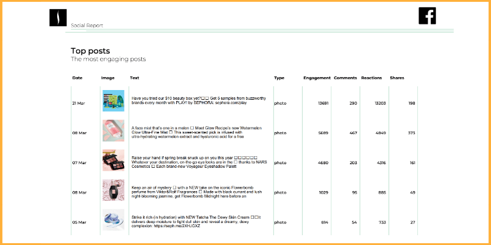The image size is (491, 245).
Task: Select "The most engaging posts" subtitle
Action: click(x=108, y=59)
